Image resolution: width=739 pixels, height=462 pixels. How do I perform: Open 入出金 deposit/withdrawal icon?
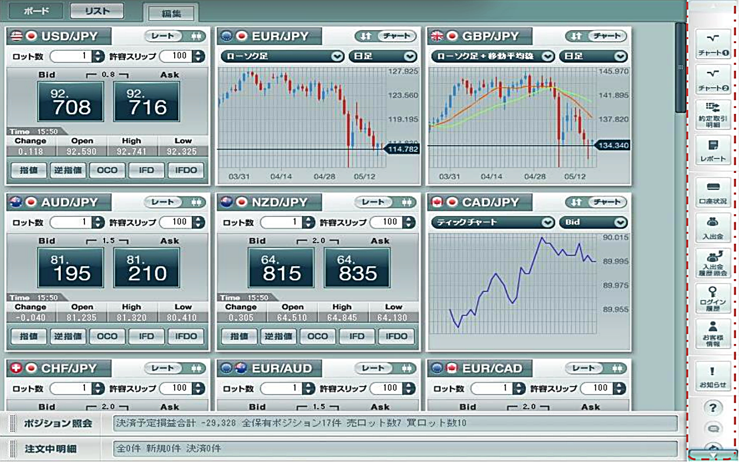pyautogui.click(x=712, y=227)
